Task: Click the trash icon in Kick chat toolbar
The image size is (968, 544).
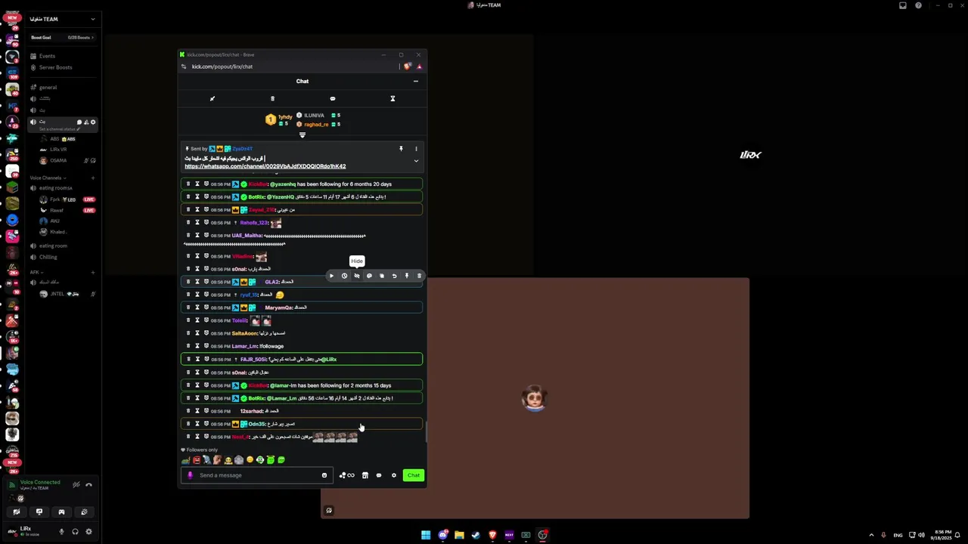Action: [272, 98]
